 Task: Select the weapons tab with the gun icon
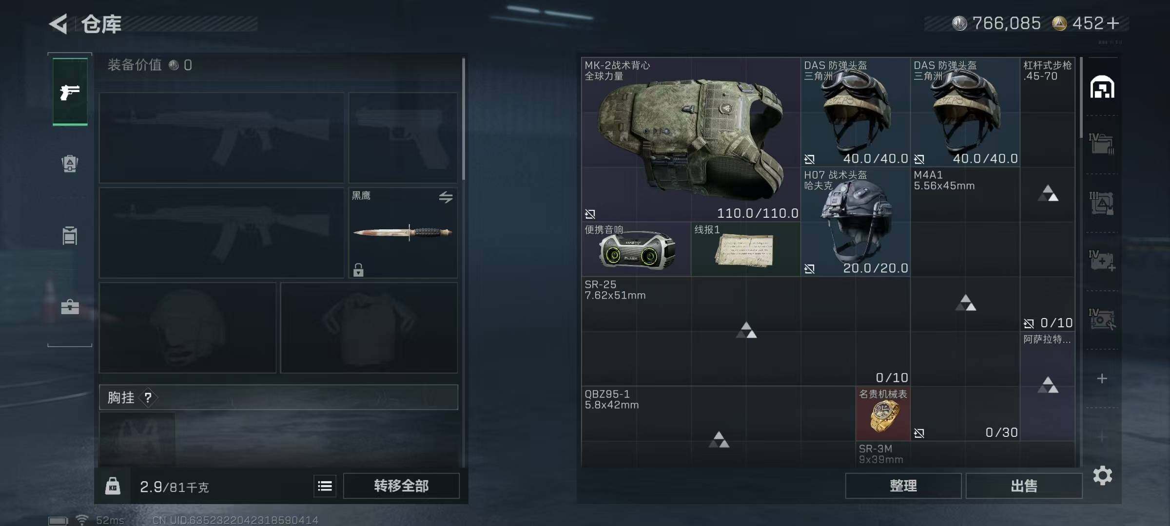click(x=70, y=92)
